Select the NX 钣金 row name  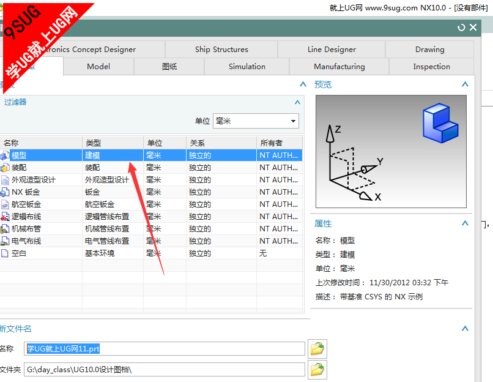coord(26,192)
